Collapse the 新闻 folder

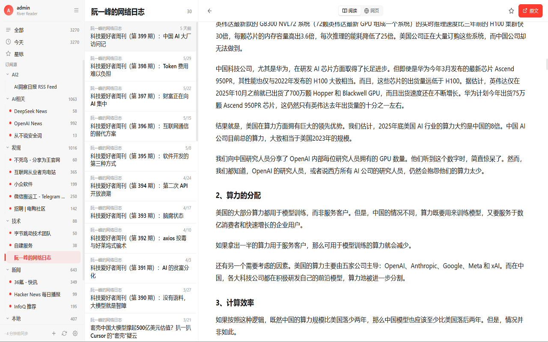click(x=8, y=270)
